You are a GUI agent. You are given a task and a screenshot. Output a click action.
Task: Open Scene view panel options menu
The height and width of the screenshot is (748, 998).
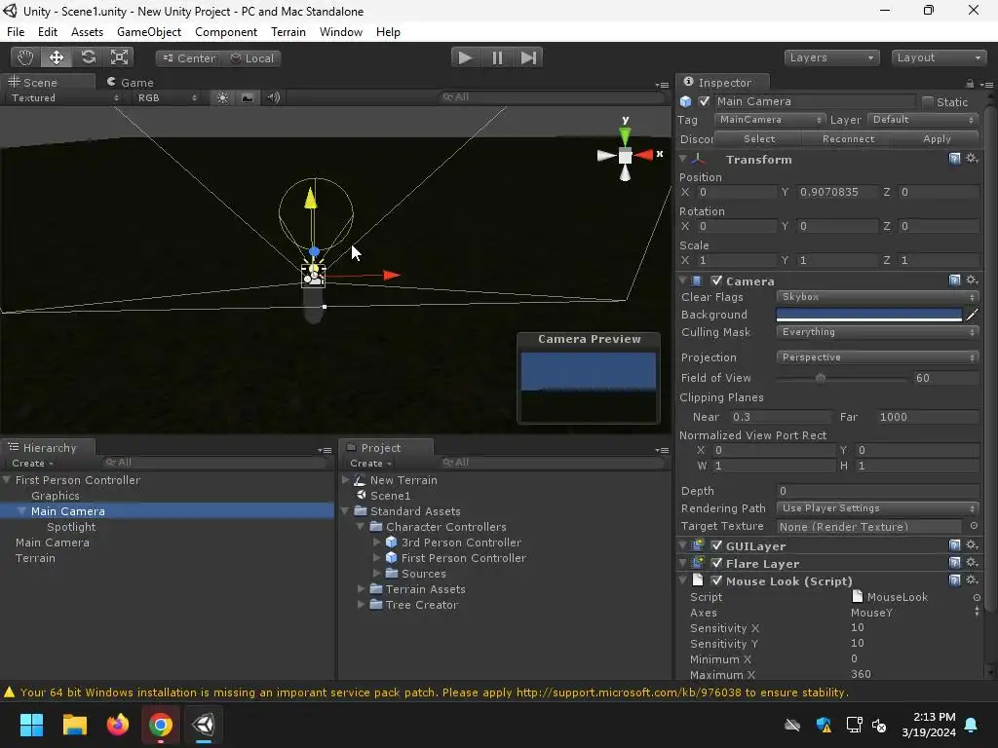(x=662, y=85)
